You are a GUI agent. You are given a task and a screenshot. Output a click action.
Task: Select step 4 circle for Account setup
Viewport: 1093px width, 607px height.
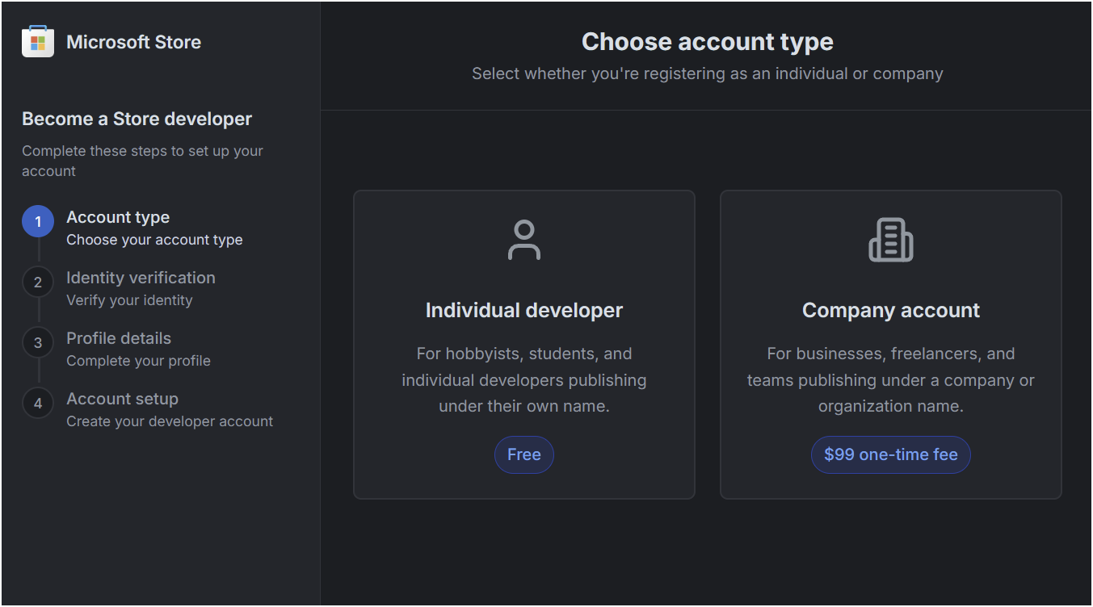coord(38,403)
